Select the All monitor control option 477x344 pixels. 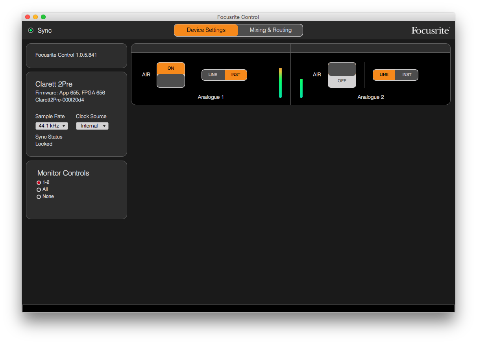(x=39, y=190)
